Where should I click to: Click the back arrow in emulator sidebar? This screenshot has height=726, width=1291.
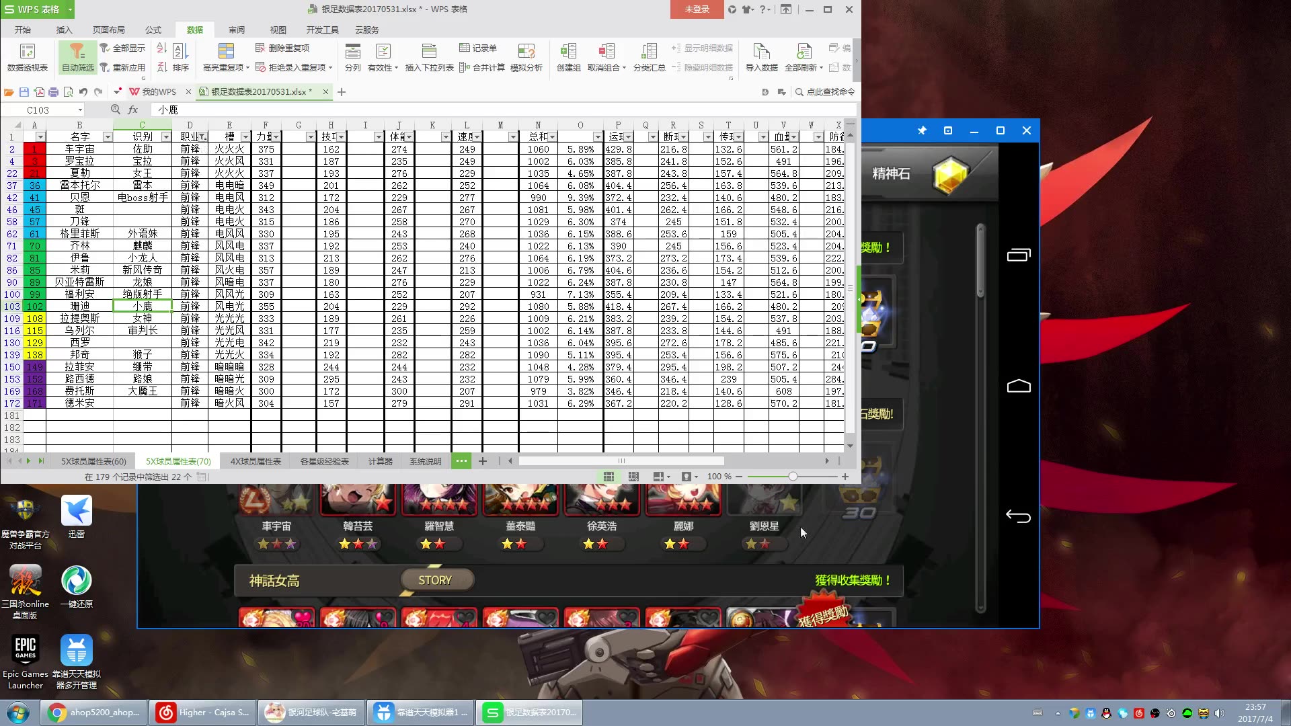coord(1018,516)
